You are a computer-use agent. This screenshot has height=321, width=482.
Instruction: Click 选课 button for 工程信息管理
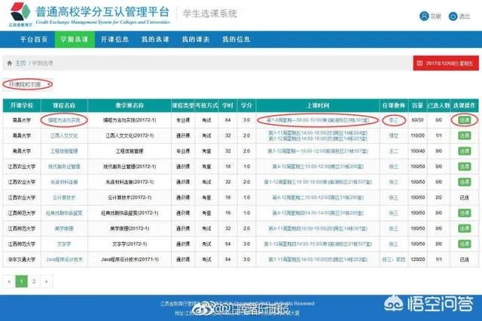click(x=464, y=151)
